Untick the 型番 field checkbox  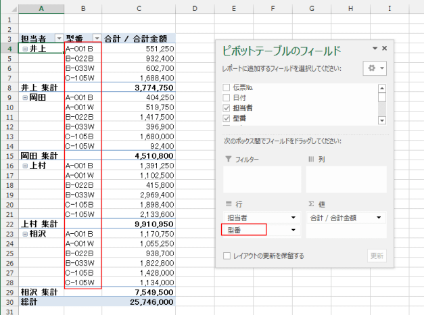coord(227,118)
